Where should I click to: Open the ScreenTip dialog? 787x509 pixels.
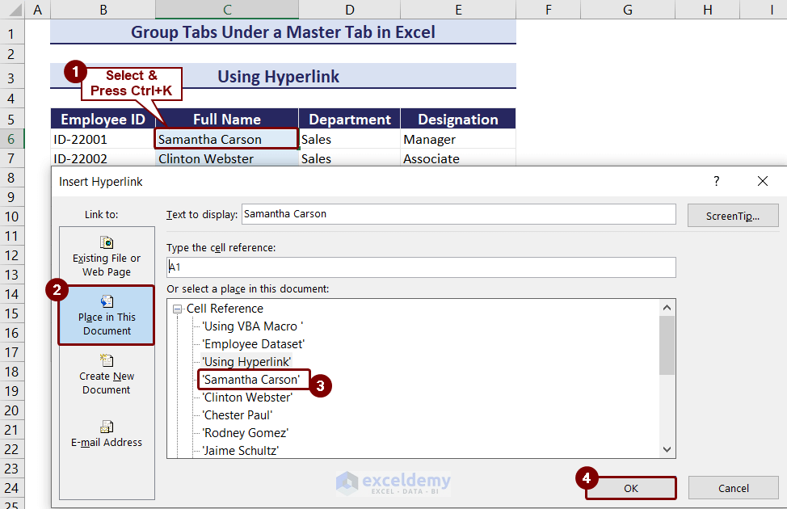click(733, 216)
